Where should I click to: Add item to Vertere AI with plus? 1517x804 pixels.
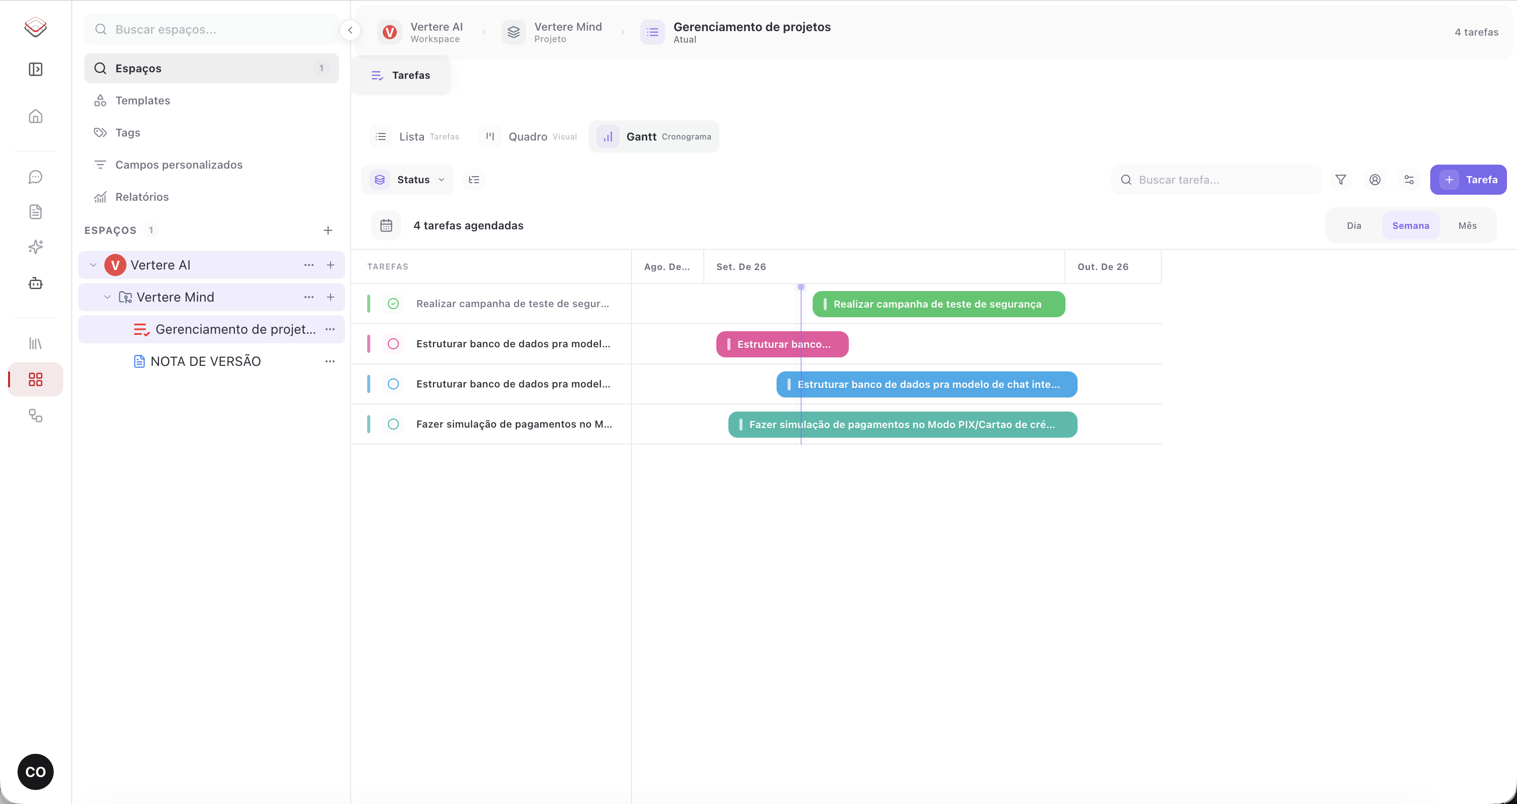[331, 265]
